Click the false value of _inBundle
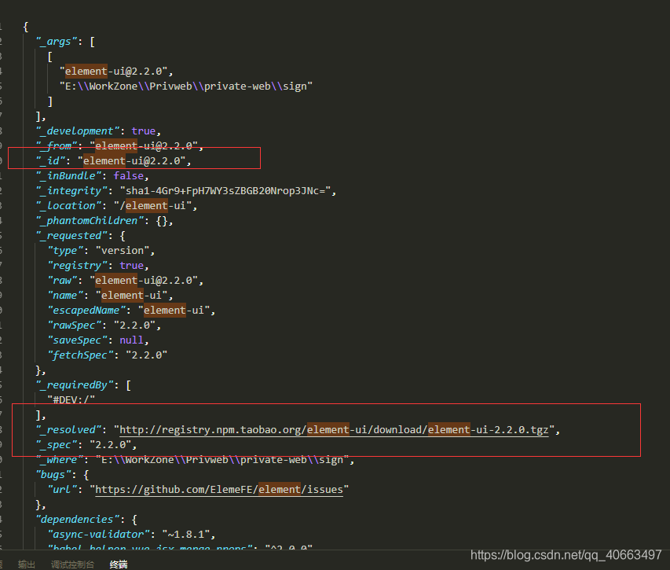This screenshot has height=570, width=670. (x=129, y=176)
